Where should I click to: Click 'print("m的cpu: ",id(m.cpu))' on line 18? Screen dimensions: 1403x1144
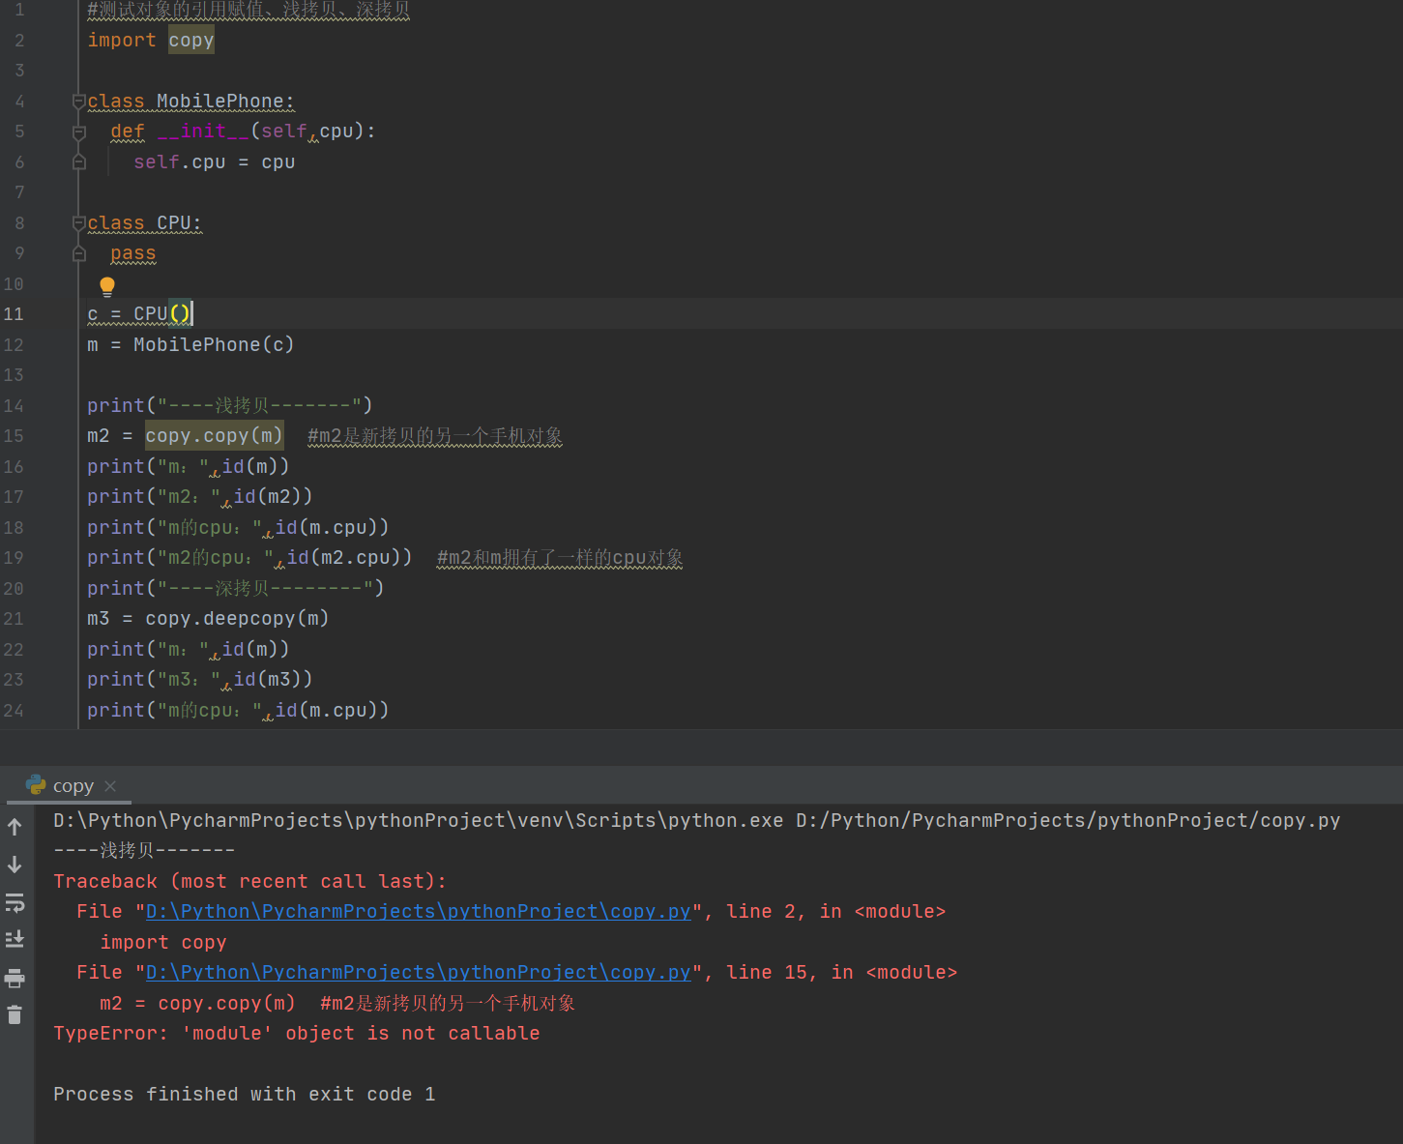coord(238,528)
